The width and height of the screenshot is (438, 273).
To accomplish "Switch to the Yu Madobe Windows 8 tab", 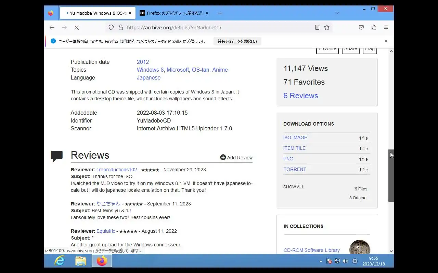I will (98, 13).
